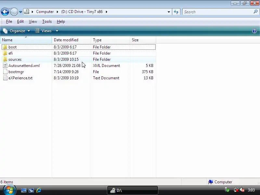Screen dimensions: 260x195
Task: Open the Tools menu
Action: click(x=47, y=21)
